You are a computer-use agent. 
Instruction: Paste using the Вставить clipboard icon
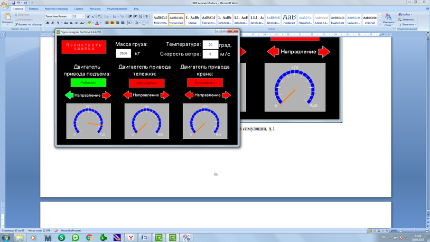(7, 17)
